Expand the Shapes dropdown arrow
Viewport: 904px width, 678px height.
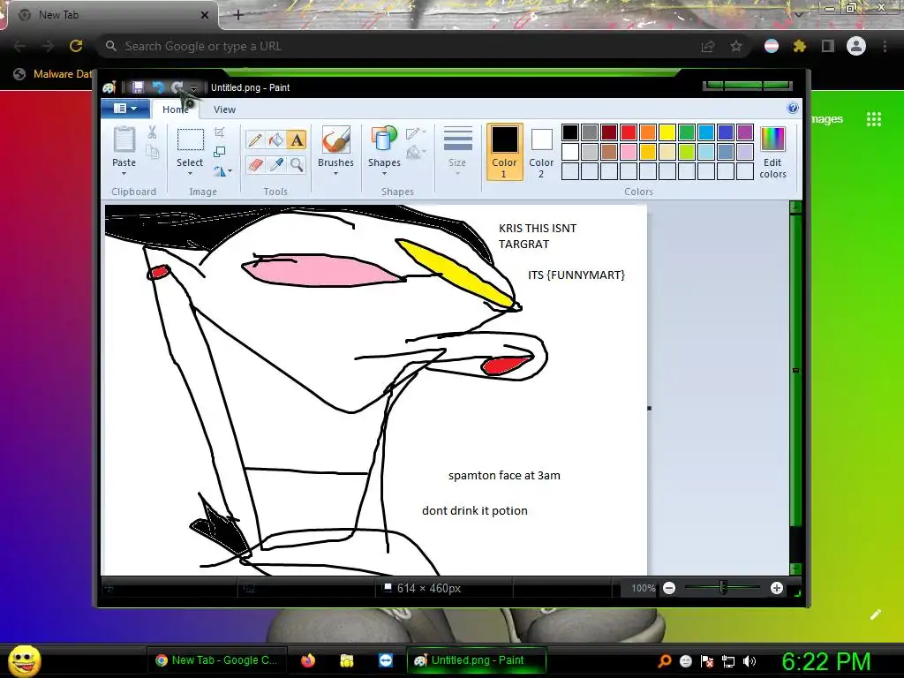[384, 174]
